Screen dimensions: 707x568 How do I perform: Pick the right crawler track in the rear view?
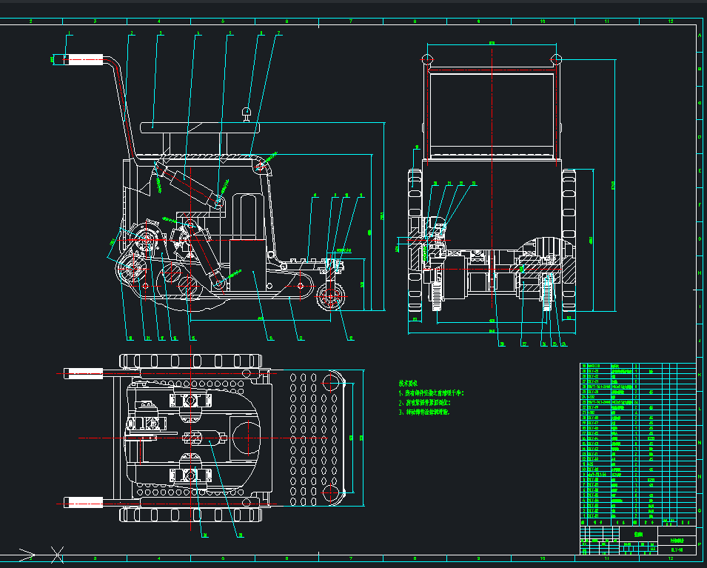tap(569, 241)
